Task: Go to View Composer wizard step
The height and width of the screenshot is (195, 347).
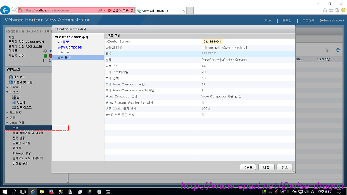Action: [x=70, y=47]
